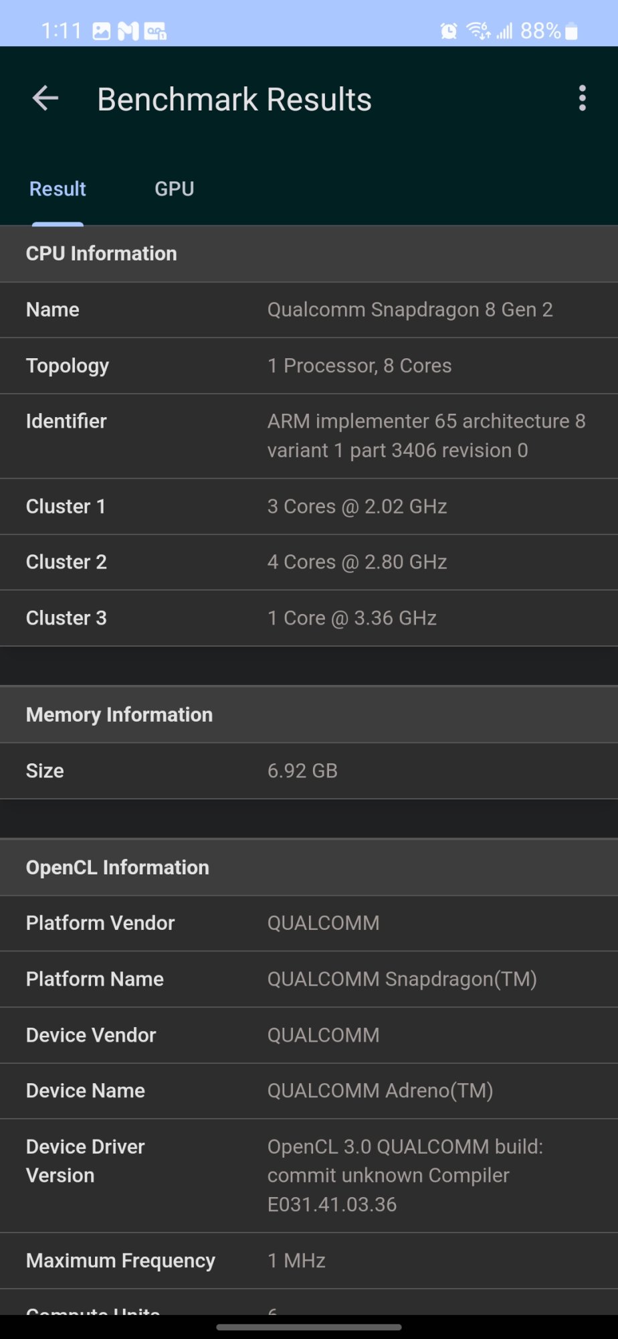Image resolution: width=618 pixels, height=1339 pixels.
Task: Select the Memory Size row showing 6.92 GB
Action: click(x=309, y=771)
